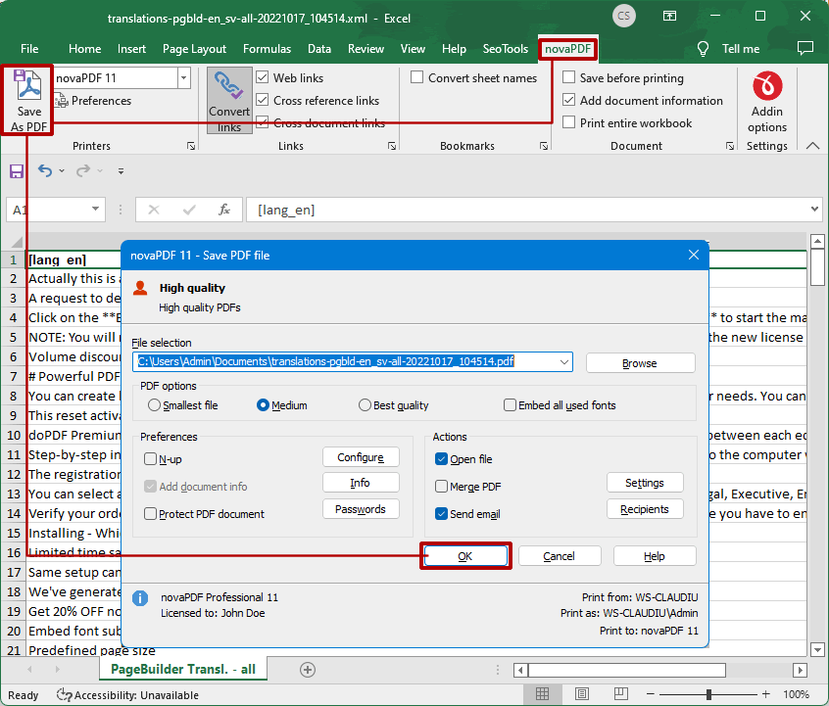Switch to Page Layout view icon
The width and height of the screenshot is (829, 706).
click(x=581, y=693)
